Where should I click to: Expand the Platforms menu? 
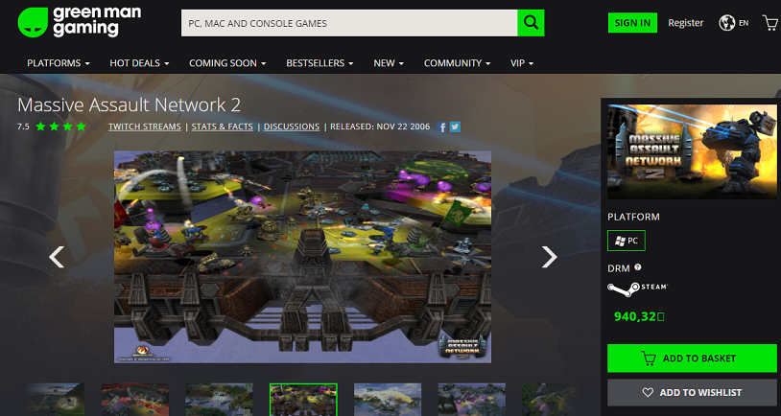coord(59,63)
